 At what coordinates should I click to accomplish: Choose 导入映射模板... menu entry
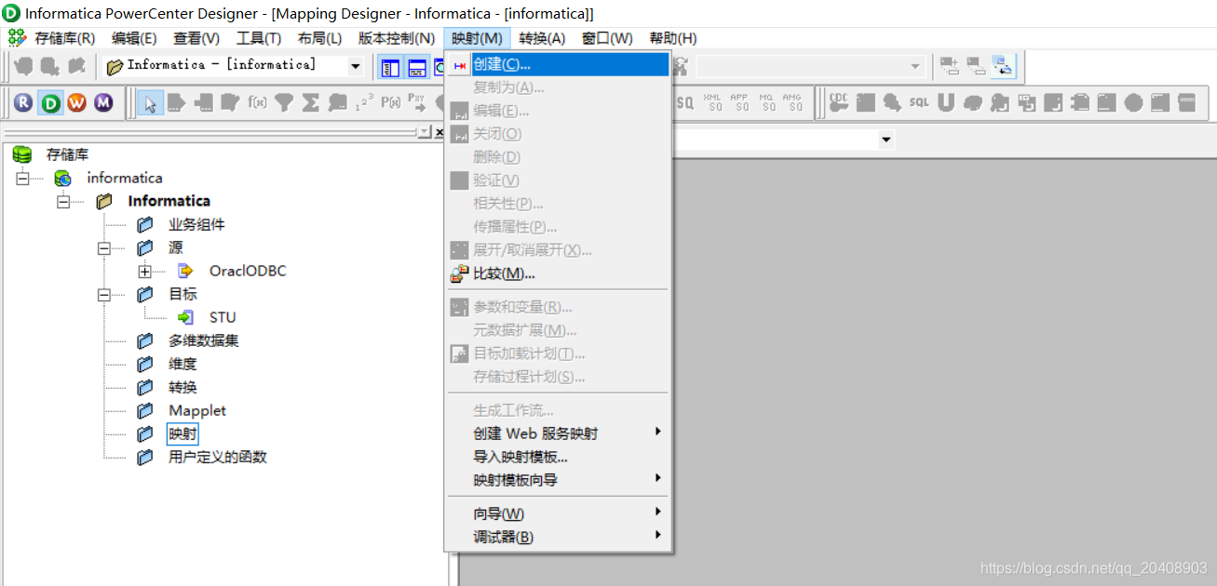point(558,457)
